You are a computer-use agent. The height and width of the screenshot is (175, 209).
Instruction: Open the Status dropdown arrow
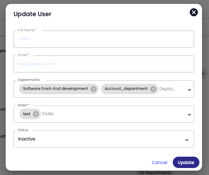[187, 140]
